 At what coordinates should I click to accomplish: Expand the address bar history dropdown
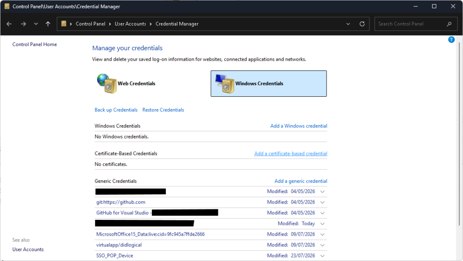pos(348,24)
